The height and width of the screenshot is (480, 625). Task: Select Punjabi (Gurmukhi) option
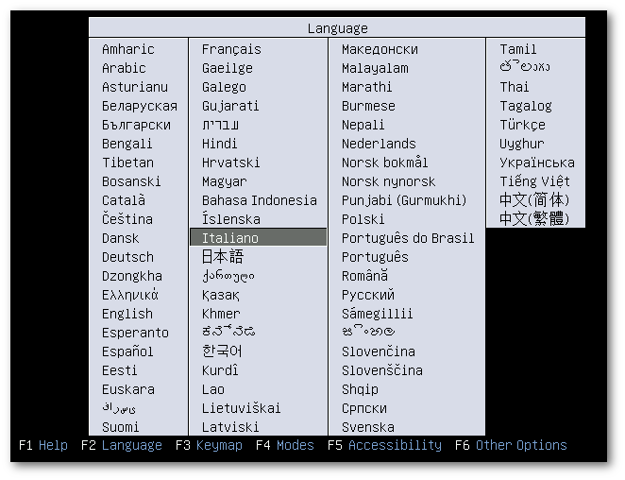click(x=404, y=200)
